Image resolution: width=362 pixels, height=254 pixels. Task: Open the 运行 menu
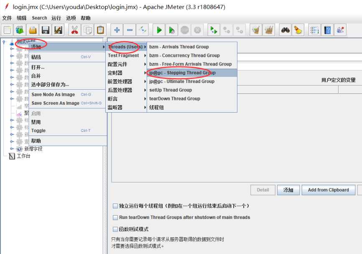click(56, 18)
